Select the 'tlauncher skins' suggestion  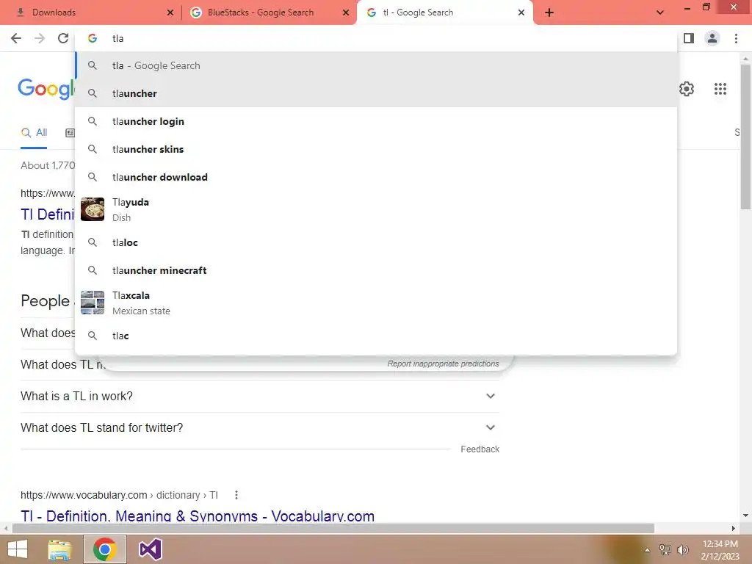point(376,149)
